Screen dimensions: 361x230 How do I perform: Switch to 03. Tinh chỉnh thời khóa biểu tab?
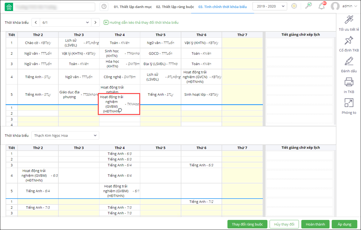point(223,7)
